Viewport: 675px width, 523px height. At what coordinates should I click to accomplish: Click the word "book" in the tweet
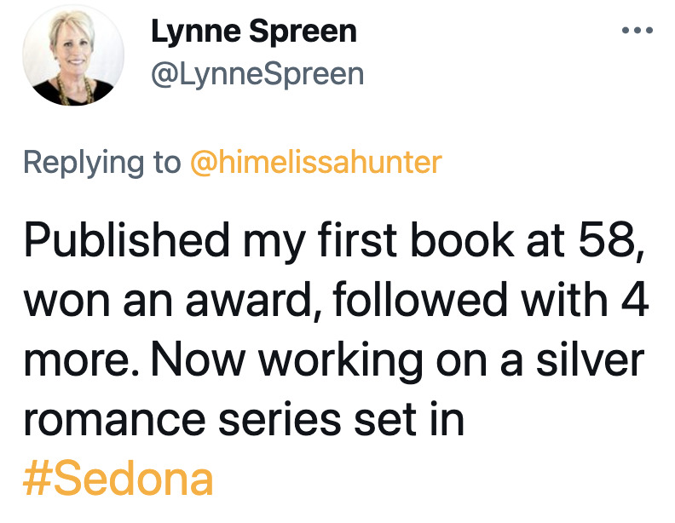[462, 239]
